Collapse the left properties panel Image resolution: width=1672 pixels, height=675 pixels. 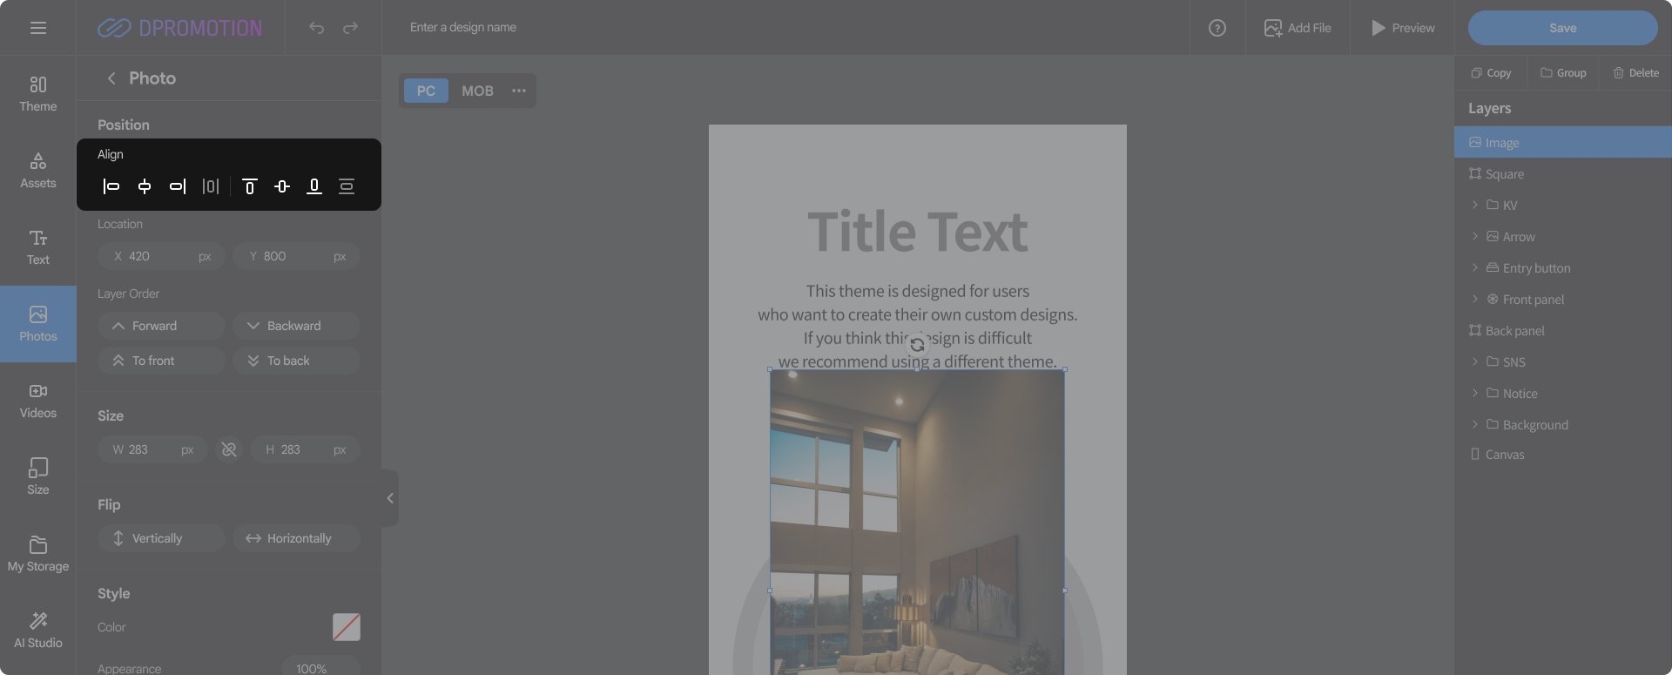390,498
